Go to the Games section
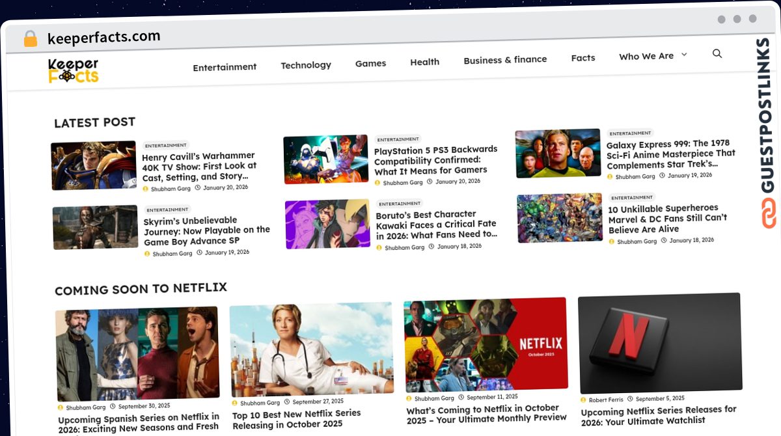This screenshot has width=781, height=436. tap(370, 63)
